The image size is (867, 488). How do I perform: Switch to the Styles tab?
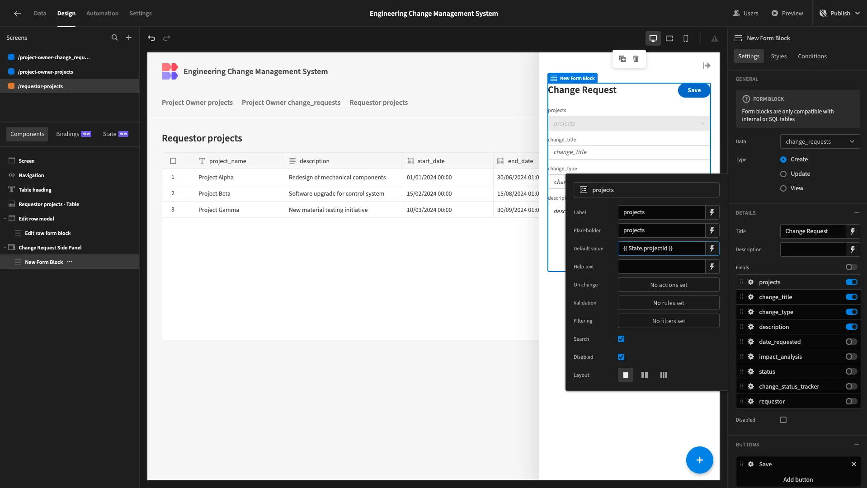pyautogui.click(x=779, y=56)
